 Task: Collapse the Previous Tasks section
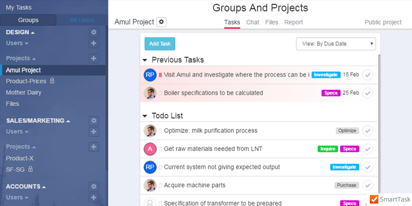[x=145, y=60]
